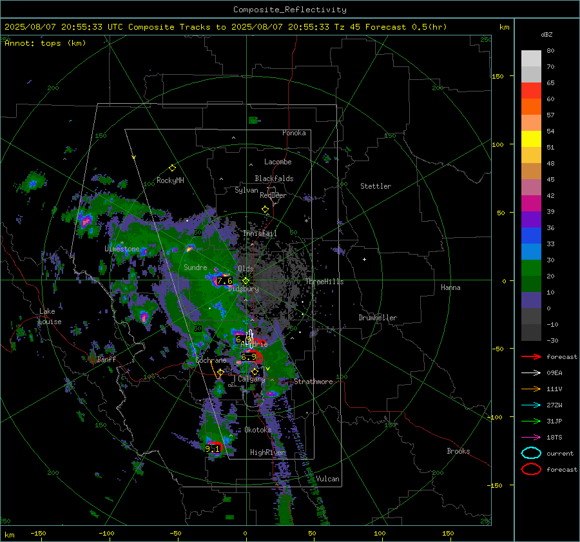Click the Stettler city label
This screenshot has width=580, height=542.
pyautogui.click(x=376, y=186)
